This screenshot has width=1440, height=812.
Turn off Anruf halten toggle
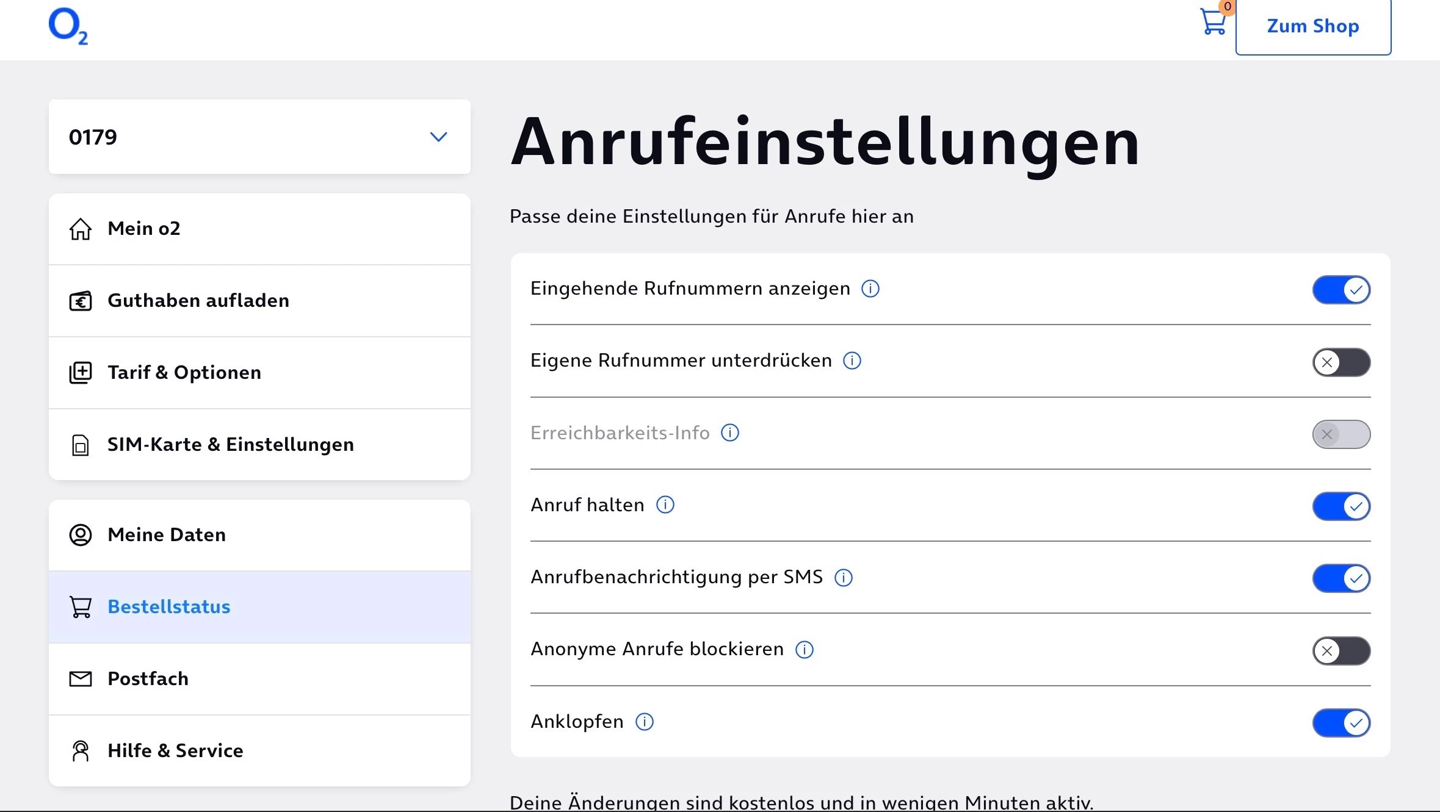pos(1341,506)
